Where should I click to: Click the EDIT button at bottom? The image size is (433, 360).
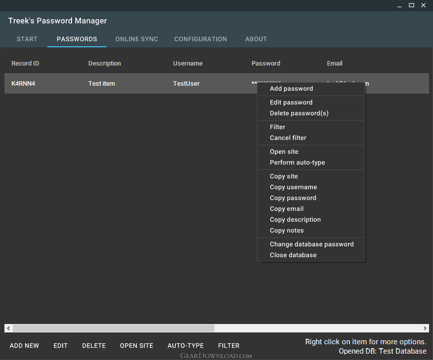(61, 346)
